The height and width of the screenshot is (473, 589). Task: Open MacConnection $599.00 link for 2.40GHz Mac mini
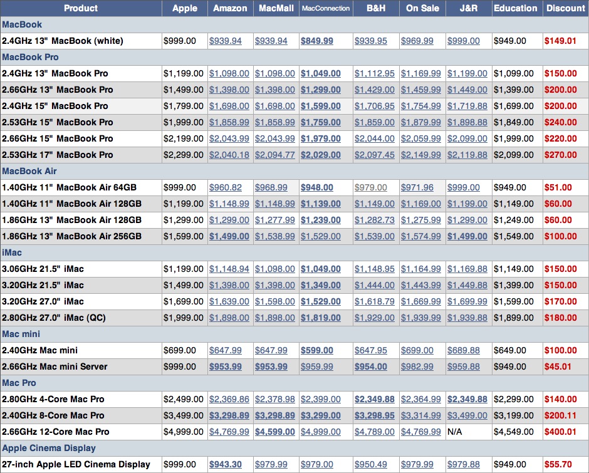316,351
